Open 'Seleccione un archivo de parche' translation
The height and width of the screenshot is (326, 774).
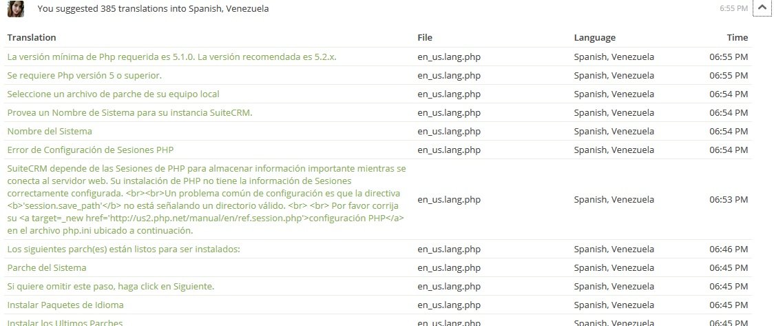pyautogui.click(x=114, y=94)
